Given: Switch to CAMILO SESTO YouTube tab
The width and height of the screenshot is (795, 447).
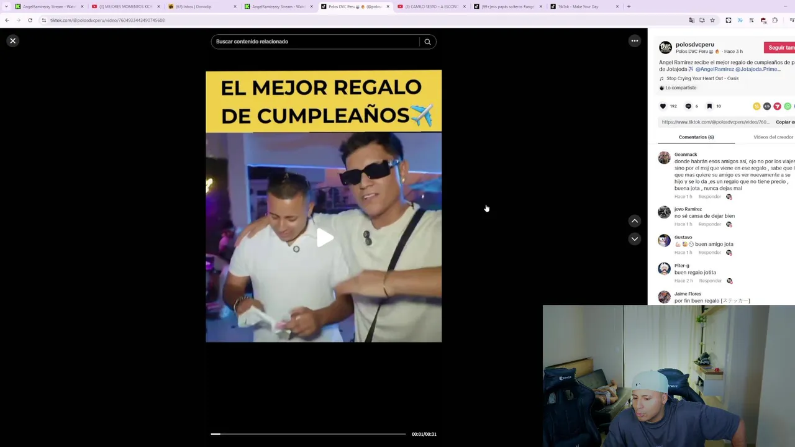Looking at the screenshot, I should pos(432,6).
